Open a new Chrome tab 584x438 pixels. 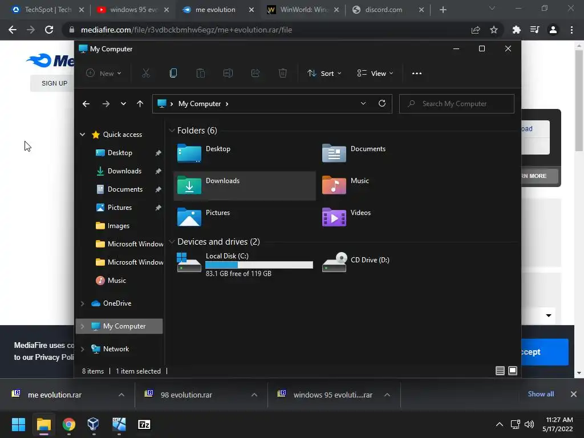point(443,10)
